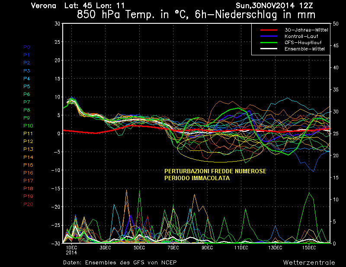Click the "-10" temperature axis value
The width and height of the screenshot is (346, 267).
coord(55,170)
